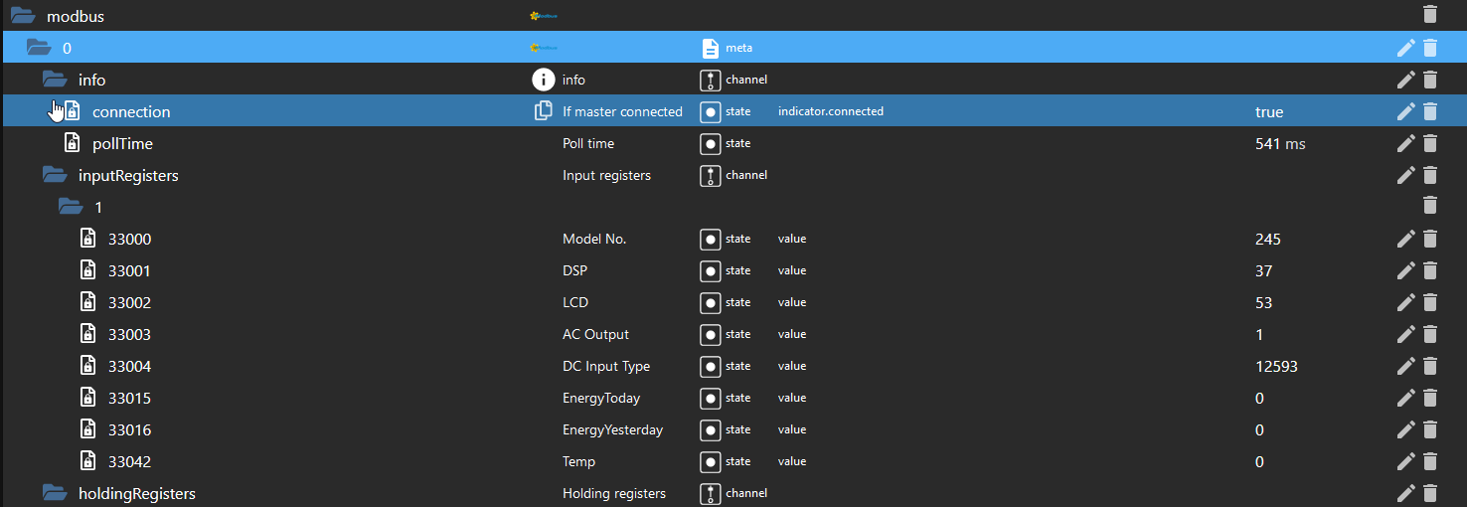
Task: Delete register 33042 Temp
Action: point(1430,460)
